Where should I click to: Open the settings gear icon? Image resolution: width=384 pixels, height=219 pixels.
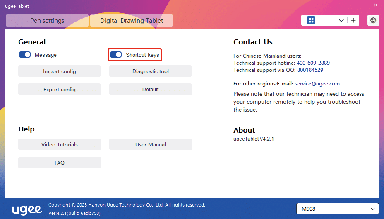(373, 20)
